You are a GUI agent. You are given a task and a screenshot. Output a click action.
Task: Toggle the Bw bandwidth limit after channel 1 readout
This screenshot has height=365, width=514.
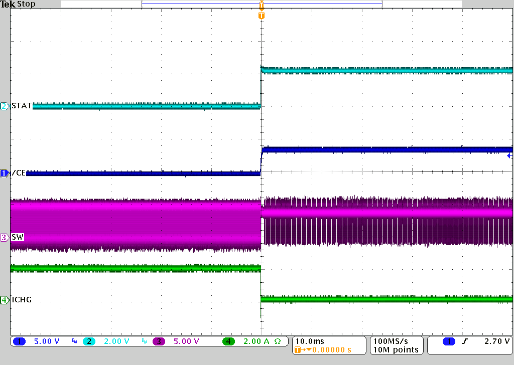pos(74,341)
